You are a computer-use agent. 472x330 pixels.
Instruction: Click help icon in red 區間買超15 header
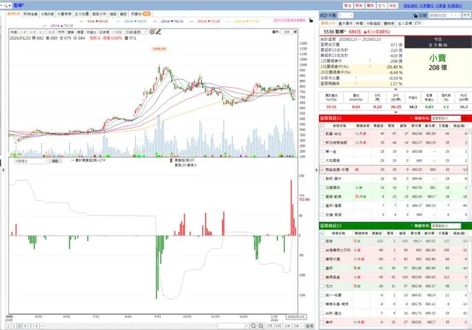point(411,119)
